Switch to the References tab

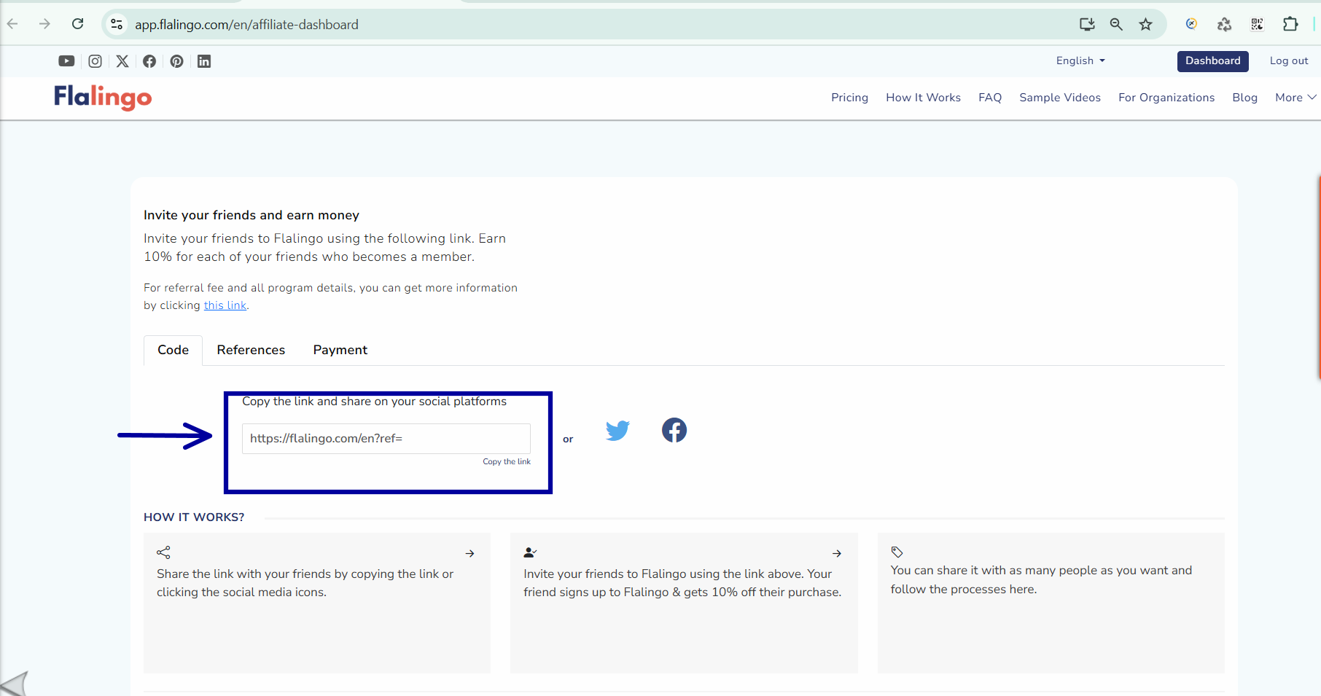coord(251,350)
